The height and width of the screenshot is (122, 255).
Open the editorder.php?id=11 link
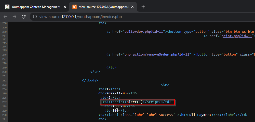click(x=144, y=32)
